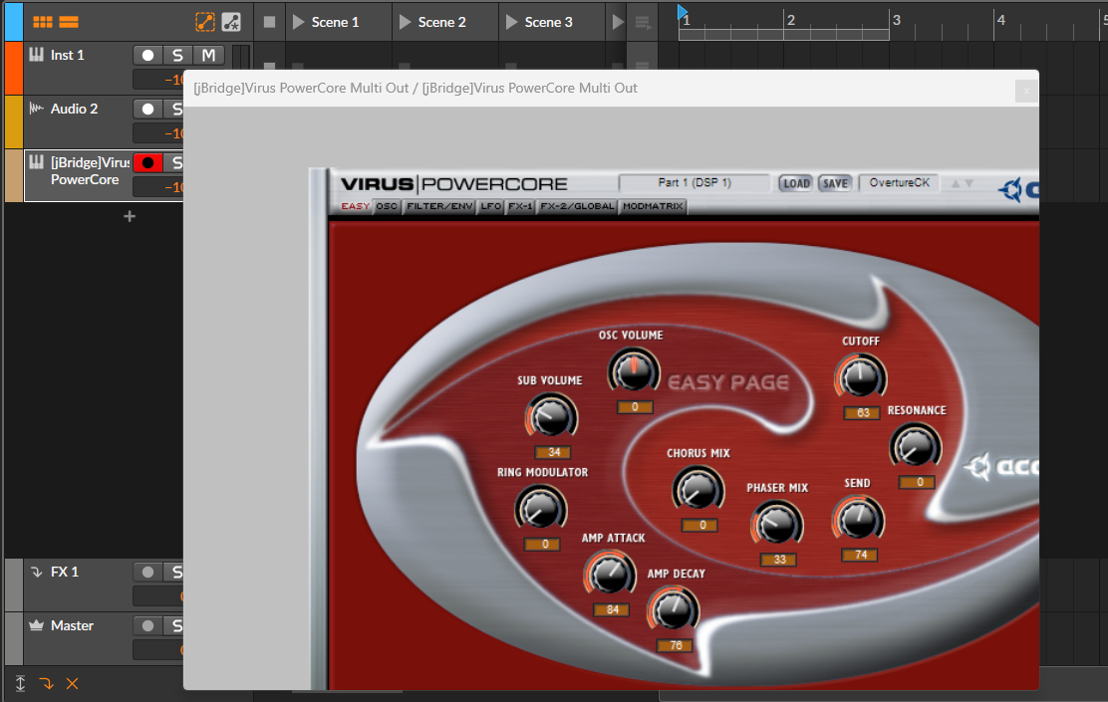Open the FILTER/ENV tab

pyautogui.click(x=439, y=206)
